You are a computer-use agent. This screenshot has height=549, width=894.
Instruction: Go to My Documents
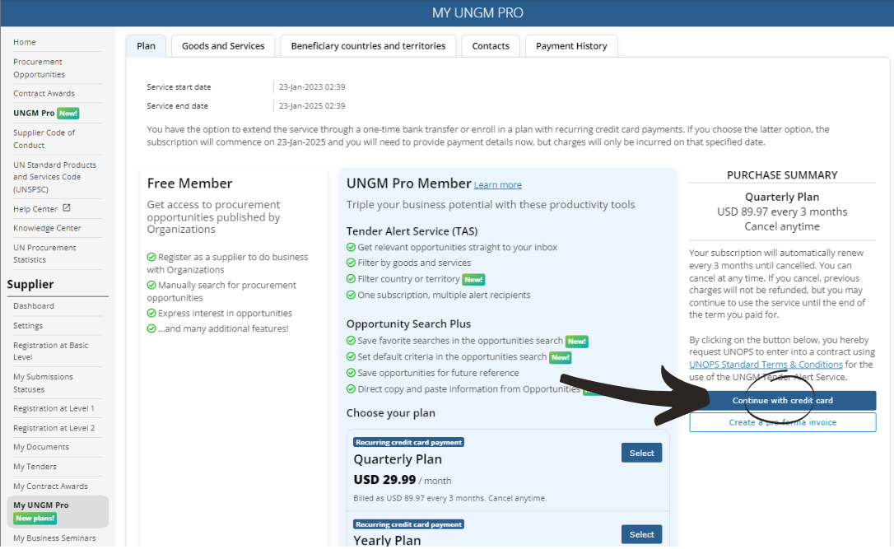[x=41, y=447]
